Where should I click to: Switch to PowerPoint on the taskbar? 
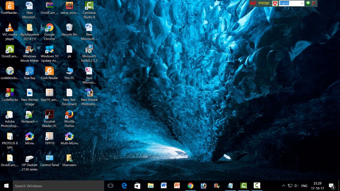(x=177, y=186)
